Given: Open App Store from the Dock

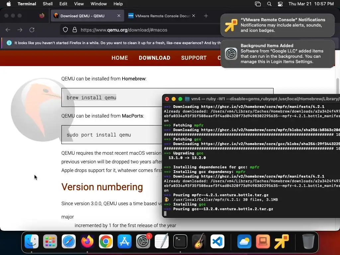Looking at the screenshot, I should click(125, 241).
